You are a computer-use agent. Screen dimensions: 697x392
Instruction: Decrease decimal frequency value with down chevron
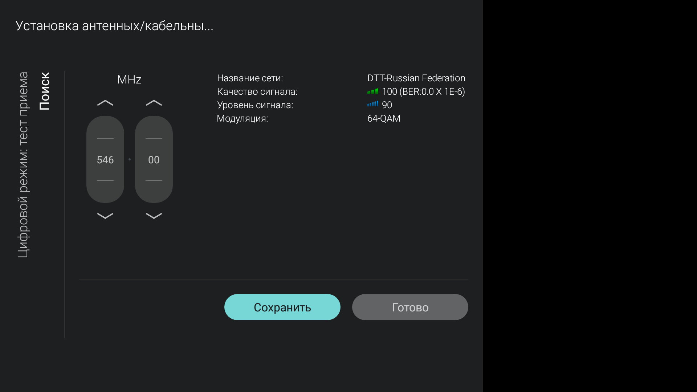(x=154, y=216)
